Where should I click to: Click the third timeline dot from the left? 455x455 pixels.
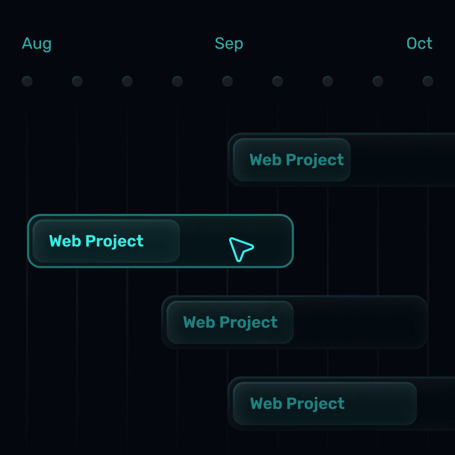click(127, 81)
